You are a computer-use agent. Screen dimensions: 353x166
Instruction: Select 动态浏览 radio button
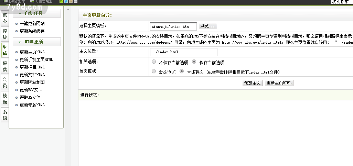click(154, 71)
